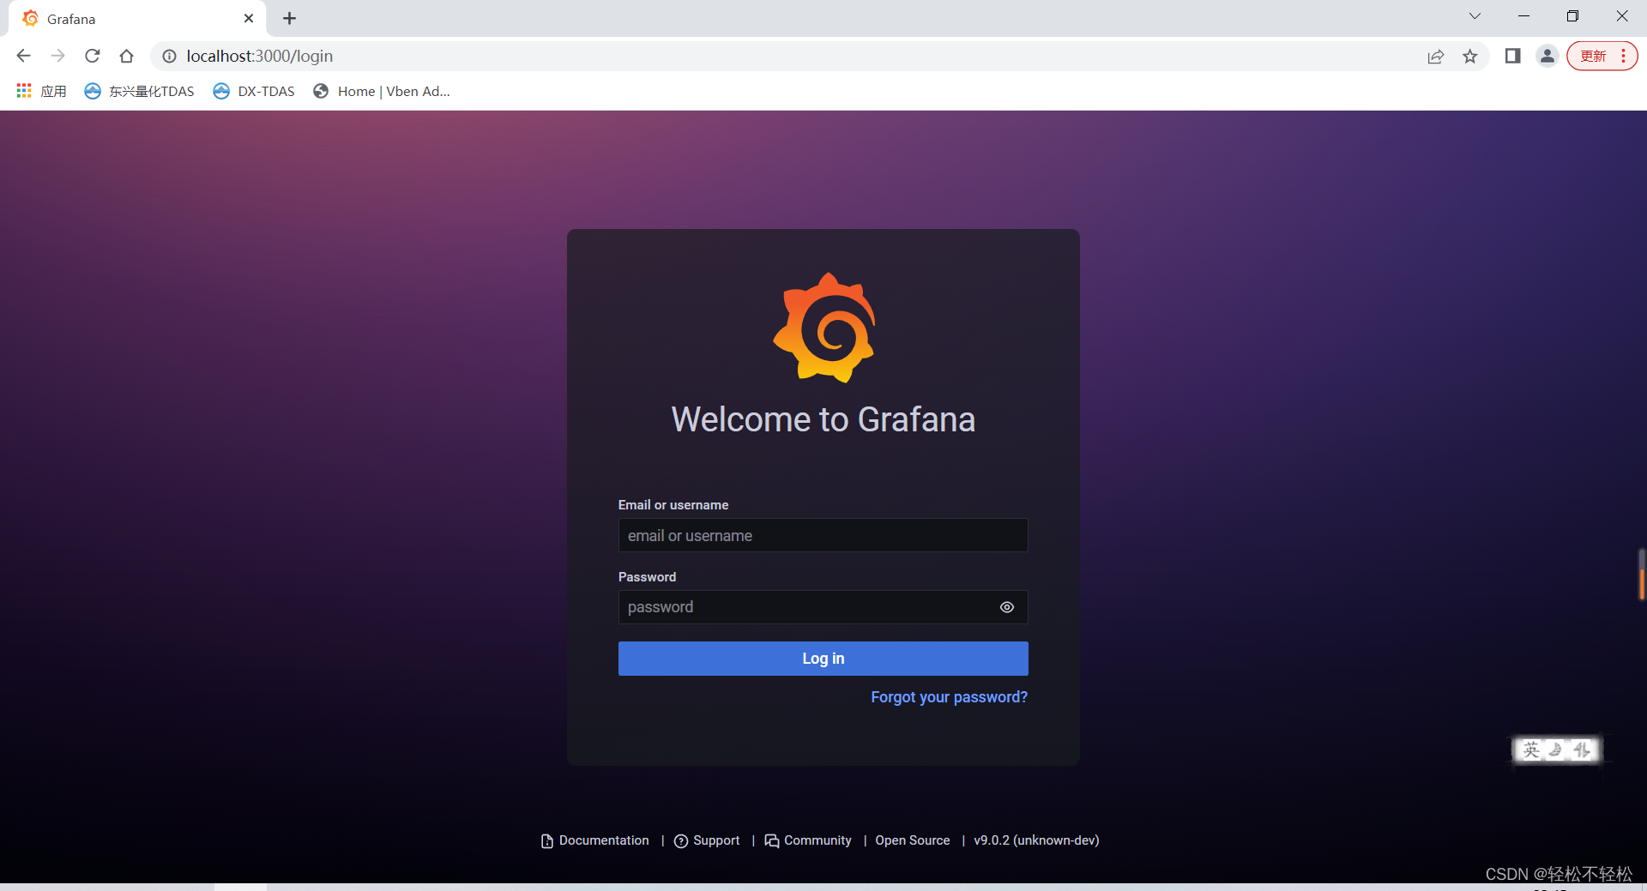The width and height of the screenshot is (1647, 891).
Task: Restore down the browser window
Action: pos(1572,16)
